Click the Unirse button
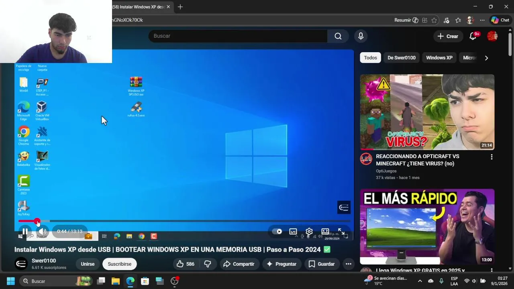 [88, 264]
